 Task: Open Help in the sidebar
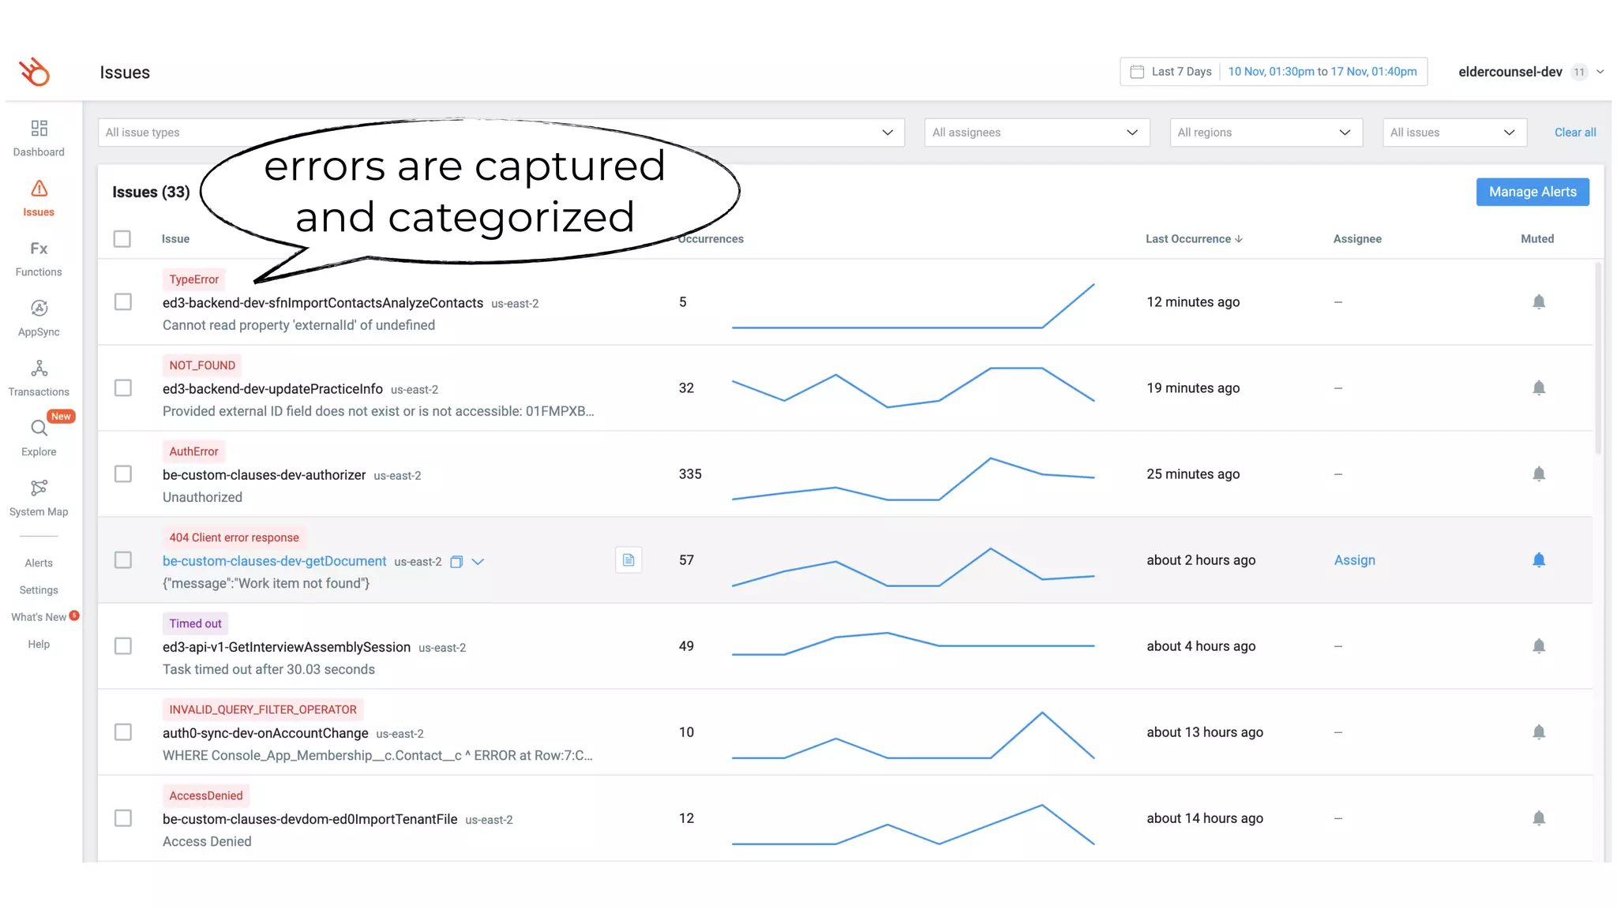(x=39, y=645)
